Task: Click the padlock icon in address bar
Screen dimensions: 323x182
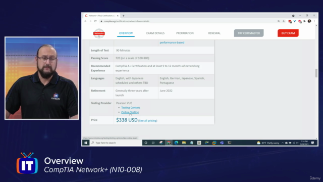Action: [101, 21]
